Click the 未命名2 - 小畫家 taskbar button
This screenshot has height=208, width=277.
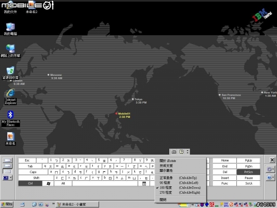[77, 205]
